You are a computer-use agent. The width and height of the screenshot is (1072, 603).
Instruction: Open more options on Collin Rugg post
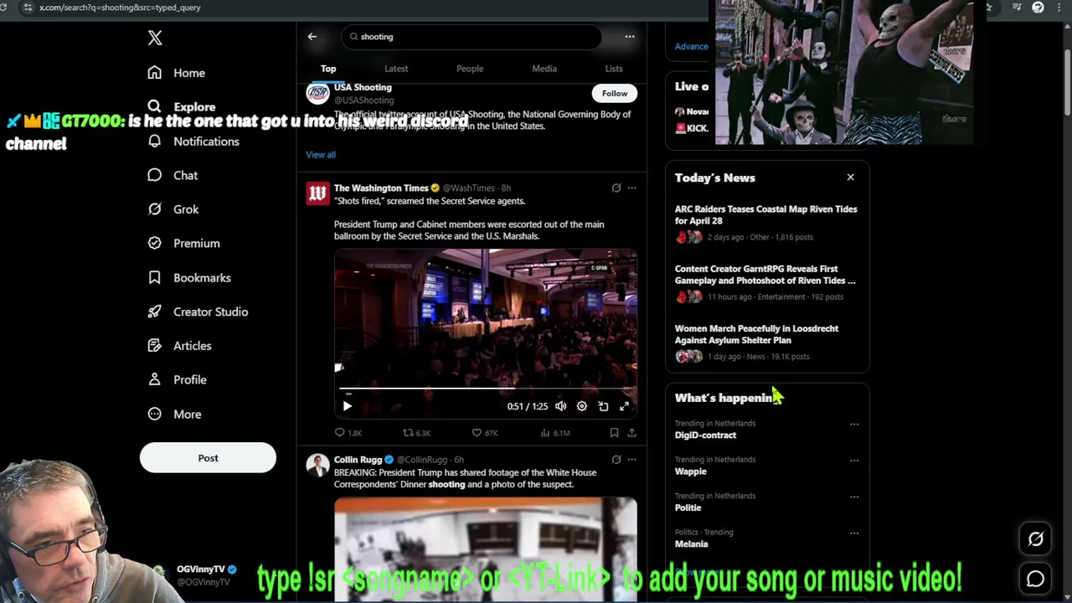pyautogui.click(x=631, y=460)
